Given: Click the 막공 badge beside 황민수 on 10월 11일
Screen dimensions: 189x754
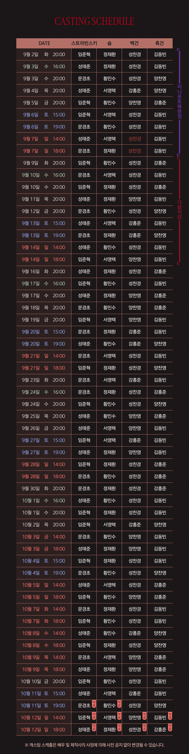Looking at the screenshot, I should point(119,704).
